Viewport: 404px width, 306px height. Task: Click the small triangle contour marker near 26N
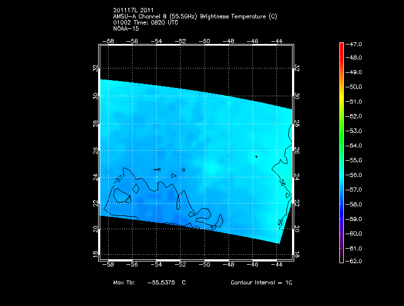click(x=256, y=157)
